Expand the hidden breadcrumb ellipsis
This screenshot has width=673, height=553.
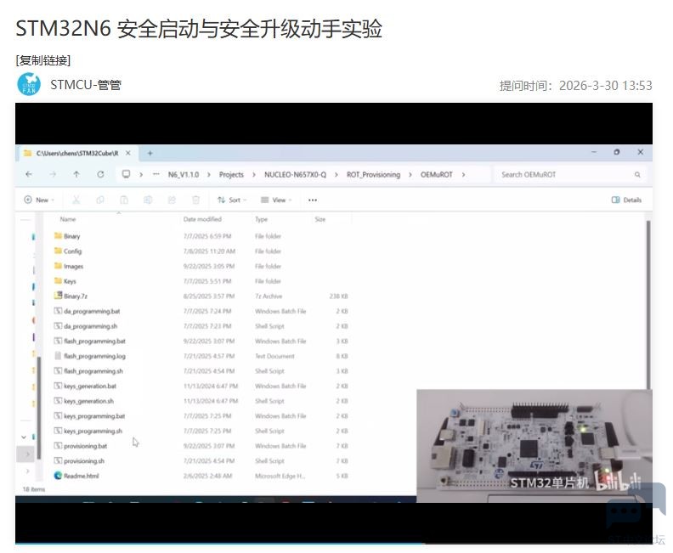tap(156, 174)
